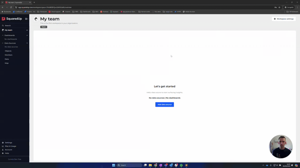Viewport: 300px width, 168px height.
Task: Collapse the Data Sources section
Action: coord(3,43)
